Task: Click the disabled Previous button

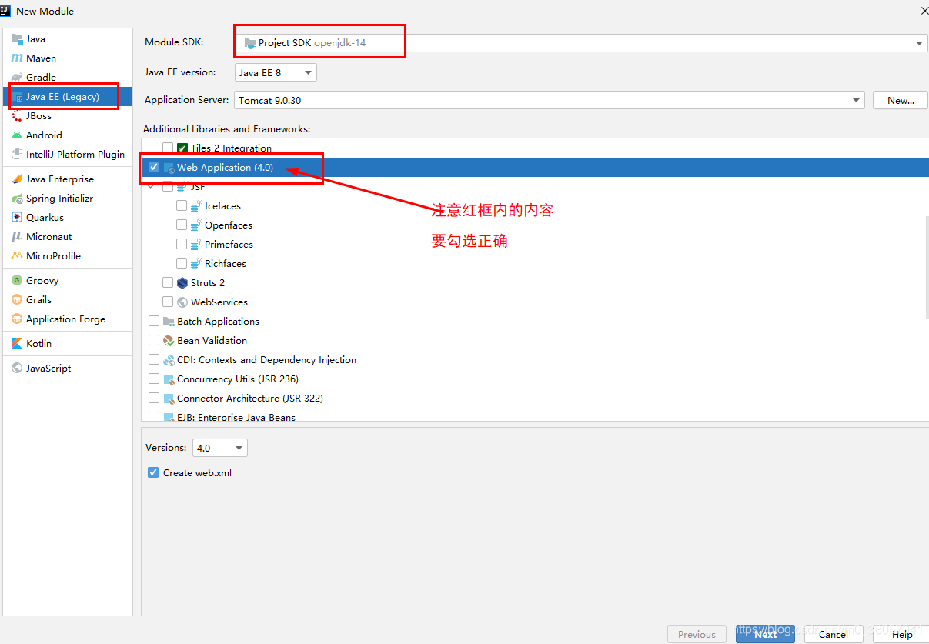Action: point(697,634)
